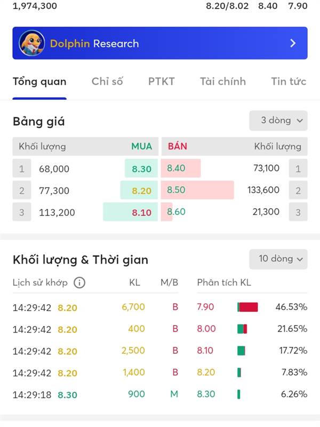Choose sell price 8.50 with volume 133,600

197,190
